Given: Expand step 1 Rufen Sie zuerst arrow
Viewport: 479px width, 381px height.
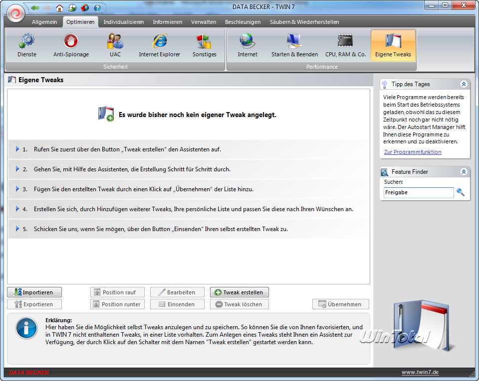Looking at the screenshot, I should pos(17,149).
